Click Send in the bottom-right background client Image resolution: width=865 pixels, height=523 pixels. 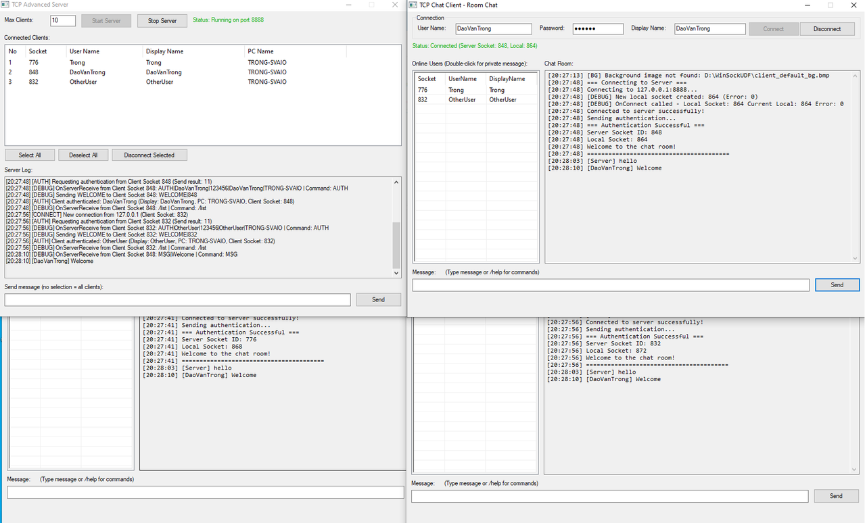[836, 496]
